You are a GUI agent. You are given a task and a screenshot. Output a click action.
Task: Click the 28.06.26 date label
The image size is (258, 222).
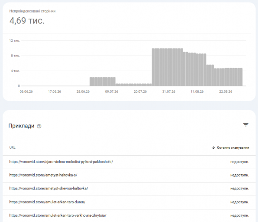[x=83, y=91]
